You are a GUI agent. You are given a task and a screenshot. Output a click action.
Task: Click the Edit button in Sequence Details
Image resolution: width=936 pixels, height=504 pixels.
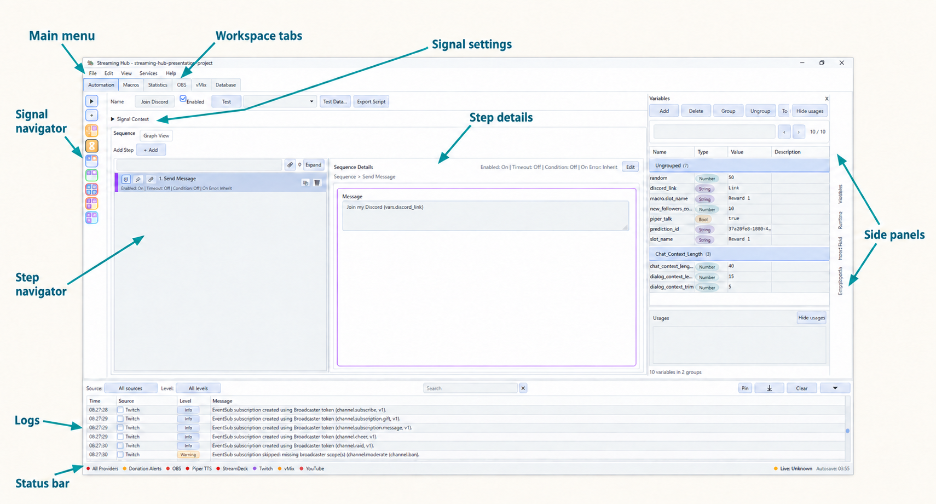[631, 167]
